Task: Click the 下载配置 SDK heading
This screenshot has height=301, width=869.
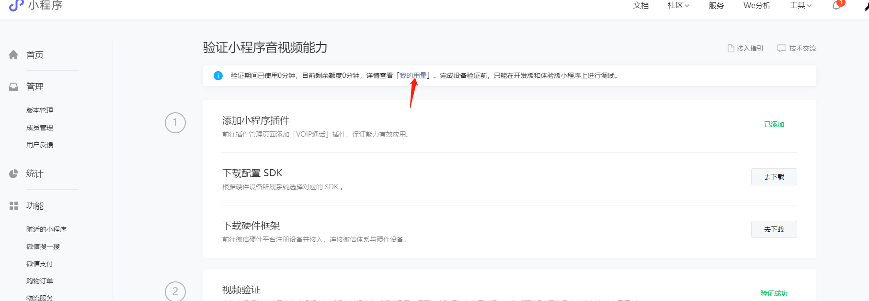Action: tap(252, 173)
